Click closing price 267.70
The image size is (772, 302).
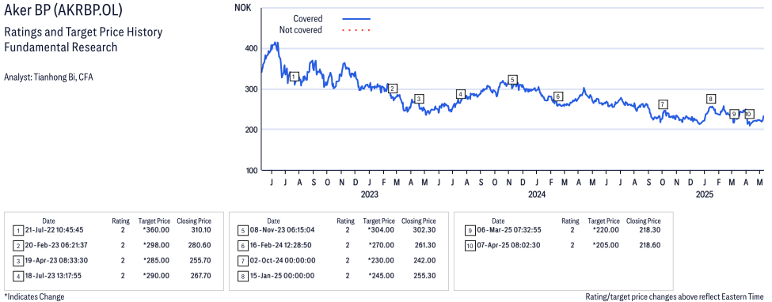(200, 276)
